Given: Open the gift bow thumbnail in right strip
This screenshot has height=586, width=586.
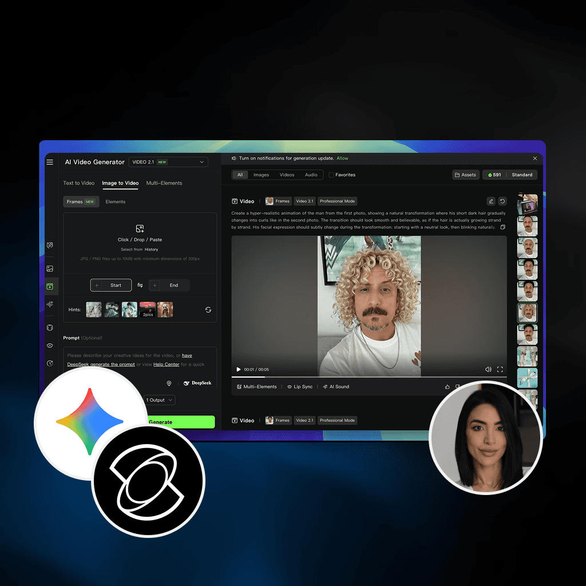Looking at the screenshot, I should pos(527,378).
